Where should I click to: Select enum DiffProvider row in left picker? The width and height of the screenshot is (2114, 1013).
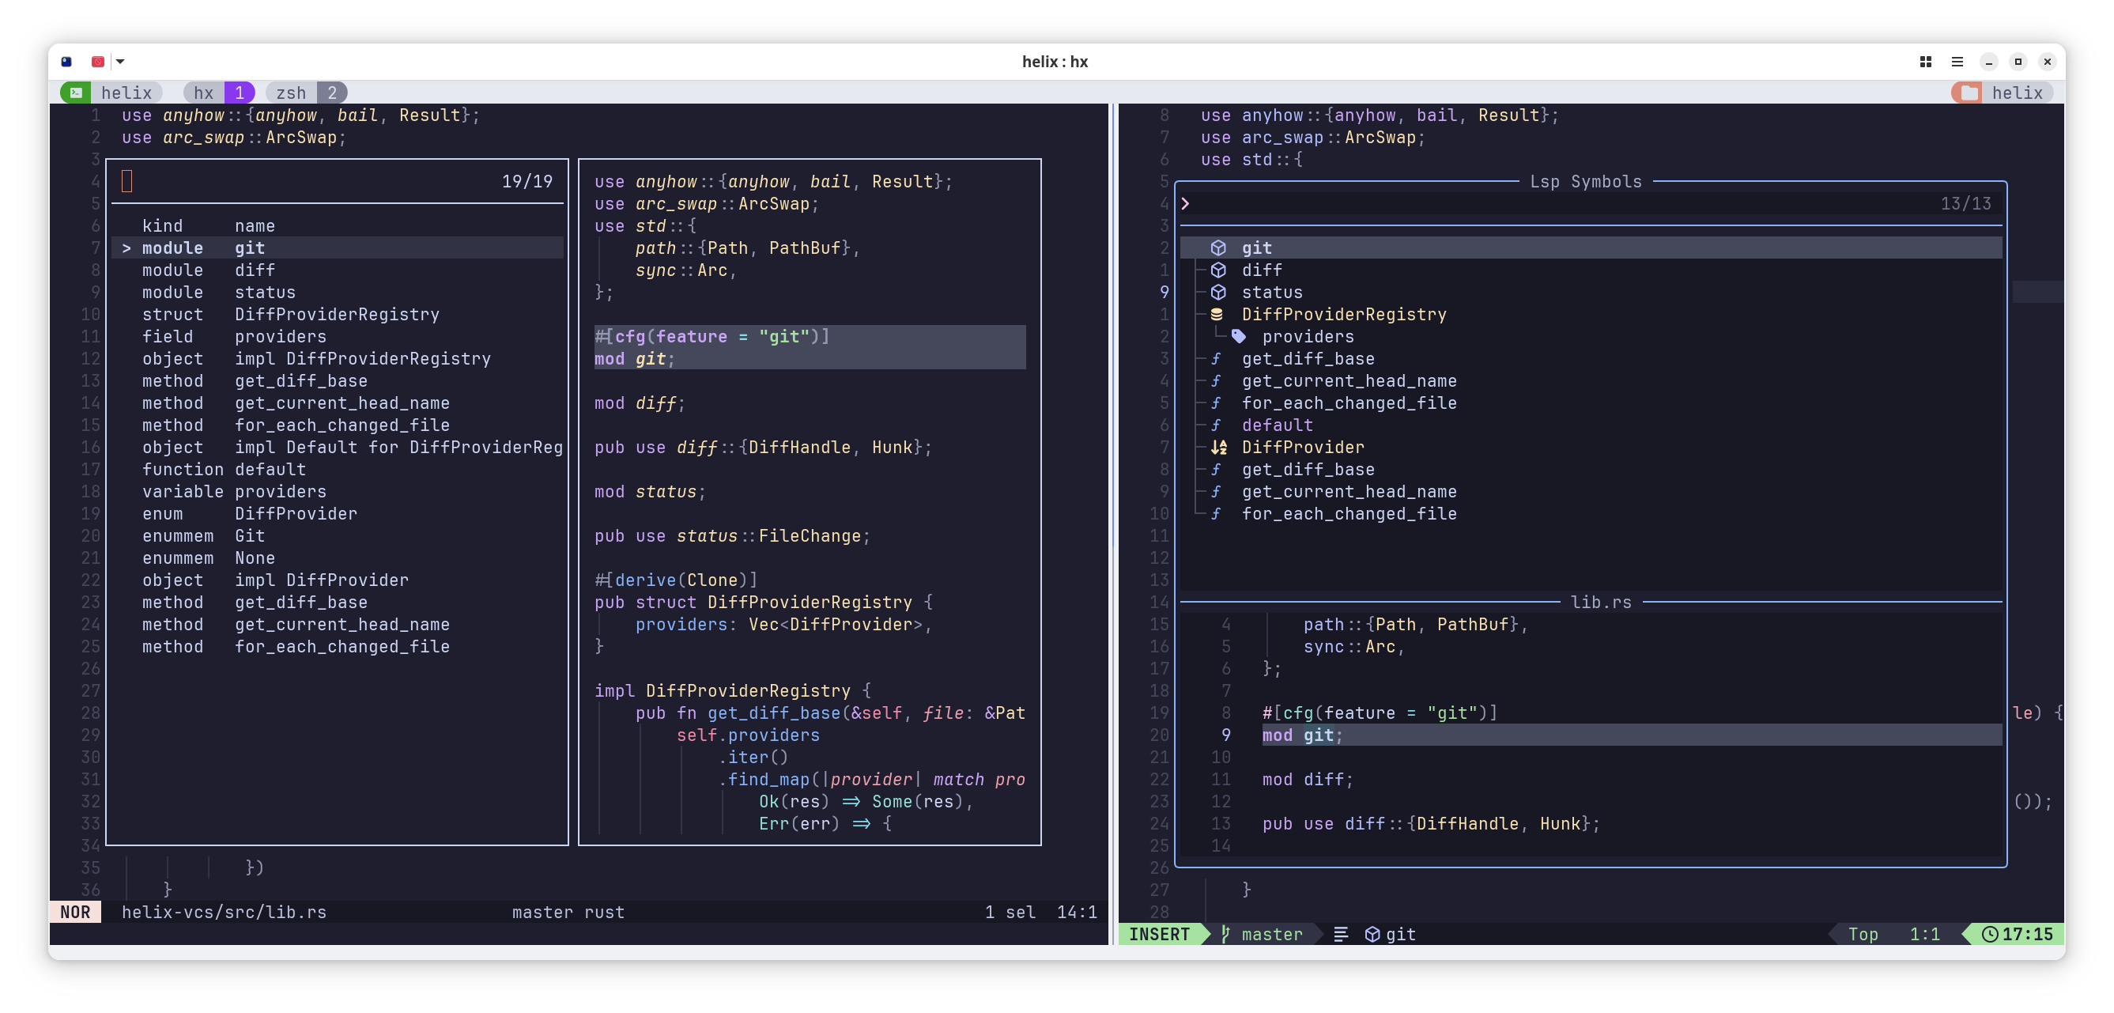(x=338, y=514)
